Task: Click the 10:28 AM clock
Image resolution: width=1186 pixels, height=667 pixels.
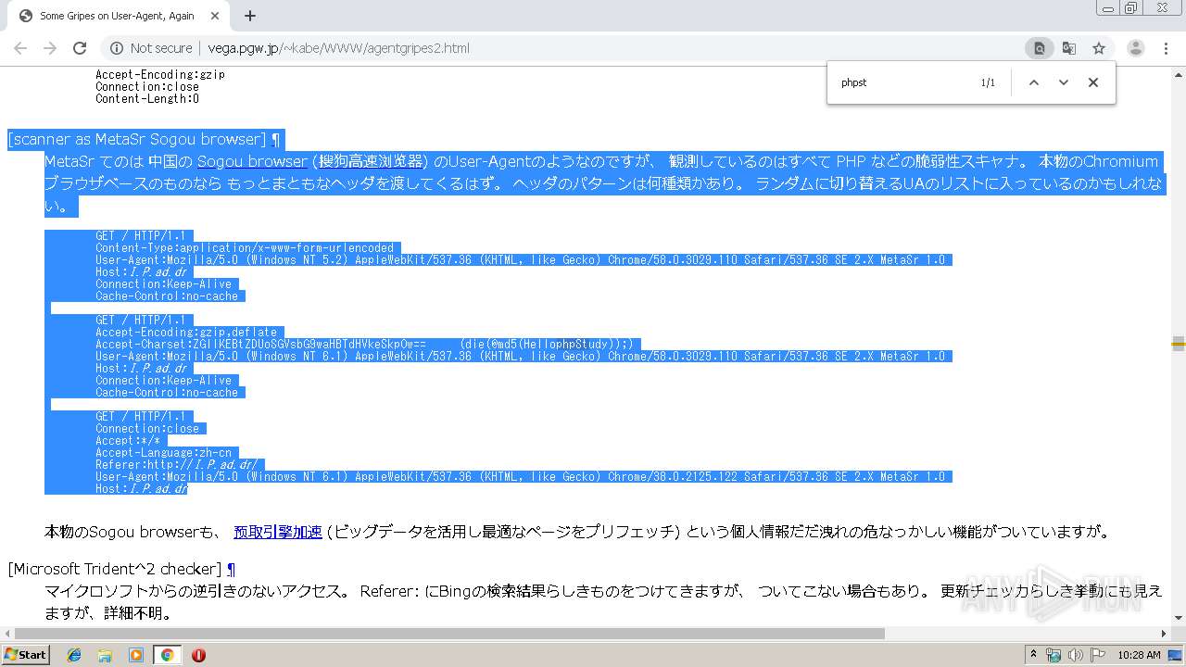Action: coord(1139,655)
